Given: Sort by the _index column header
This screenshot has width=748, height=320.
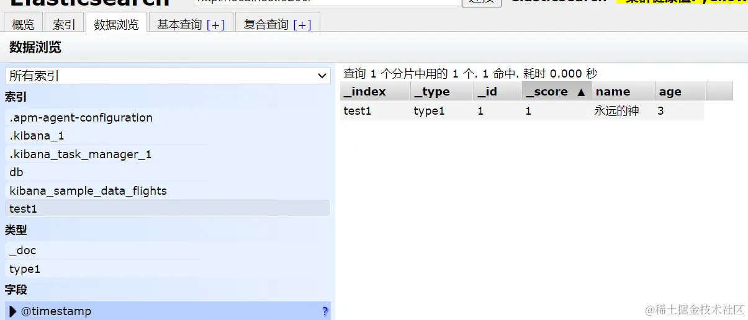Looking at the screenshot, I should point(375,91).
